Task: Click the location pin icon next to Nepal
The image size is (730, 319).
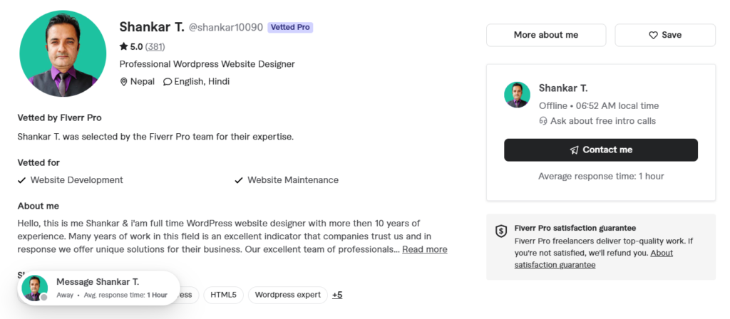Action: [123, 82]
